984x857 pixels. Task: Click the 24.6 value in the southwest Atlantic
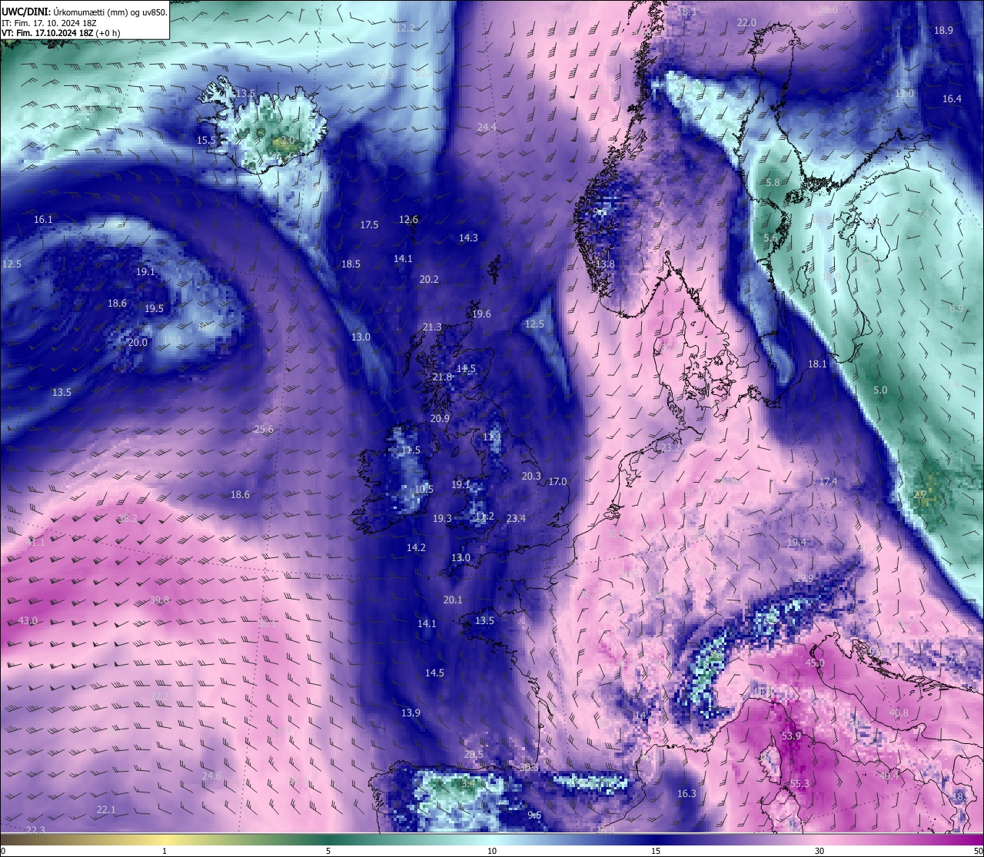[211, 776]
